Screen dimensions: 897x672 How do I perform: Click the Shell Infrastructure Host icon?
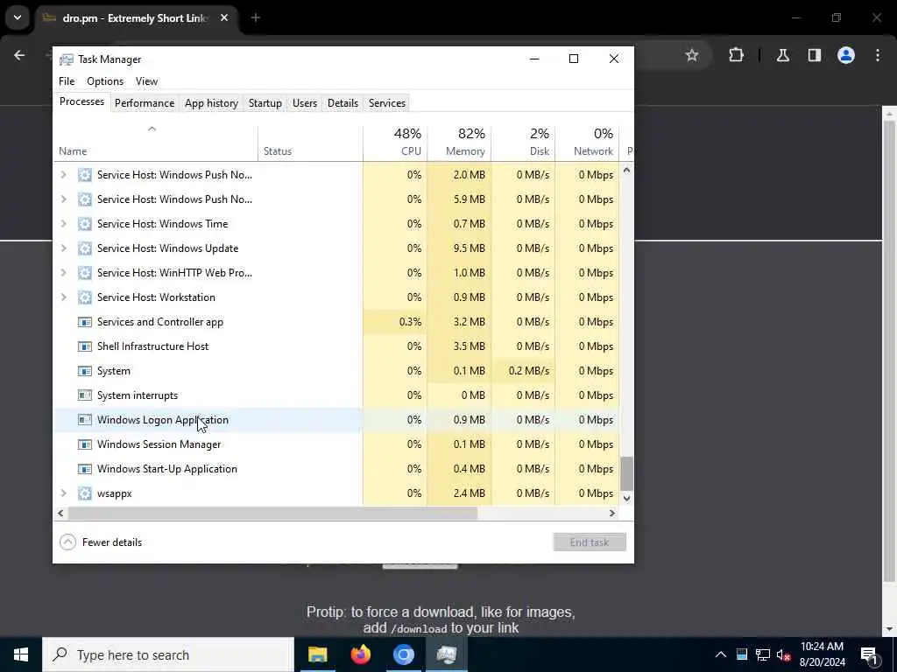pos(85,346)
